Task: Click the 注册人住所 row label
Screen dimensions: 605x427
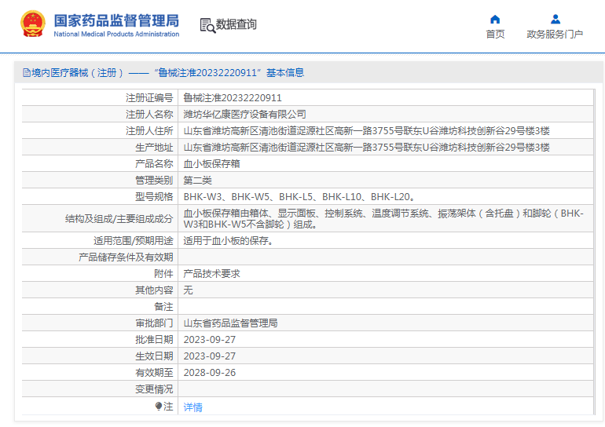Action: click(149, 130)
